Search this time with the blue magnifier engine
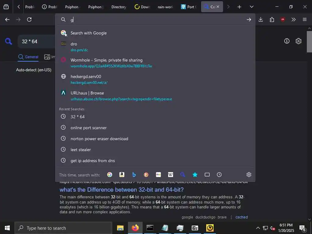The width and height of the screenshot is (312, 234). (183, 175)
